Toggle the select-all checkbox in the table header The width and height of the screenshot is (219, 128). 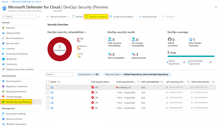coord(48,82)
